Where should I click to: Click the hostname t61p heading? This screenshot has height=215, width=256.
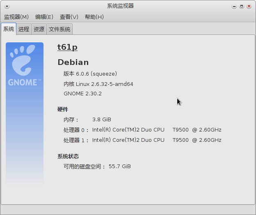[67, 47]
